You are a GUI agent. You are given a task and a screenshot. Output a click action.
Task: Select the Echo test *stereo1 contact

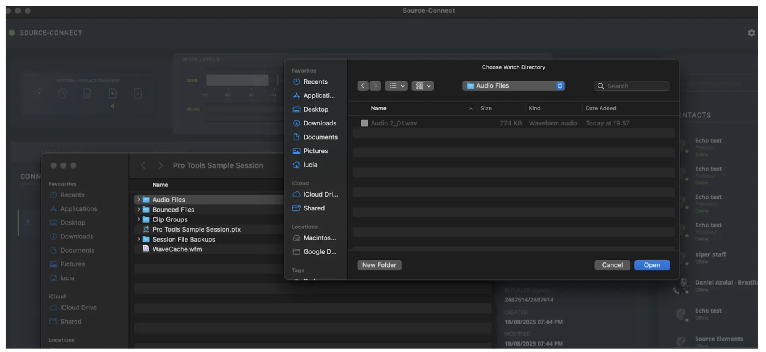point(708,203)
